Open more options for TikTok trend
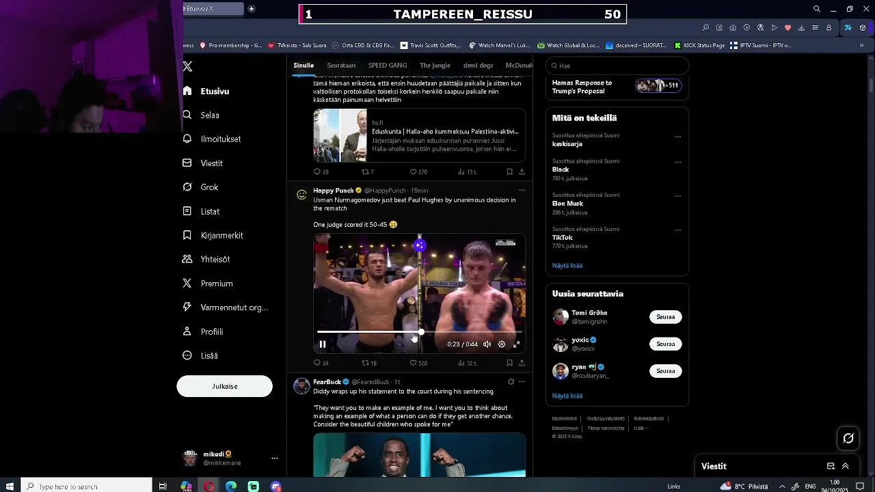Image resolution: width=875 pixels, height=492 pixels. (x=677, y=230)
